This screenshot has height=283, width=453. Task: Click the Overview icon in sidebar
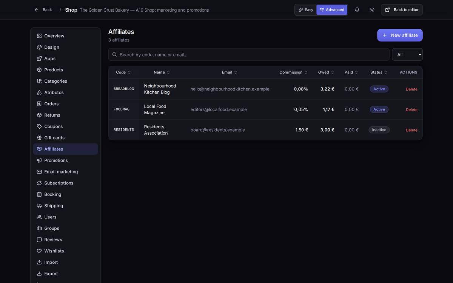pyautogui.click(x=39, y=36)
